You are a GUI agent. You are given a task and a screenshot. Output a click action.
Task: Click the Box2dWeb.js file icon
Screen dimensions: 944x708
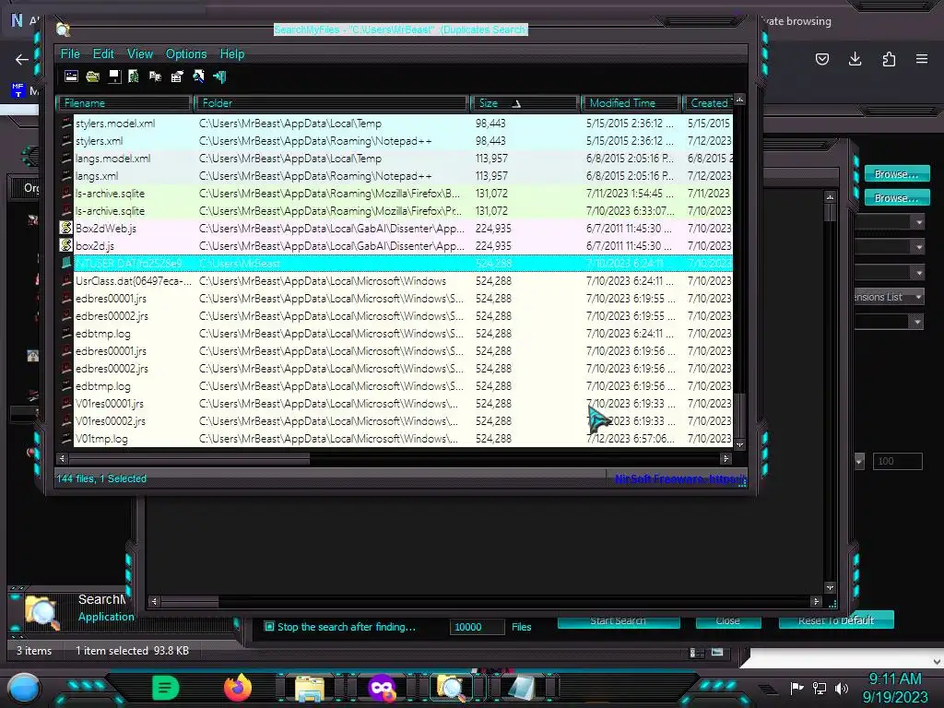point(65,229)
